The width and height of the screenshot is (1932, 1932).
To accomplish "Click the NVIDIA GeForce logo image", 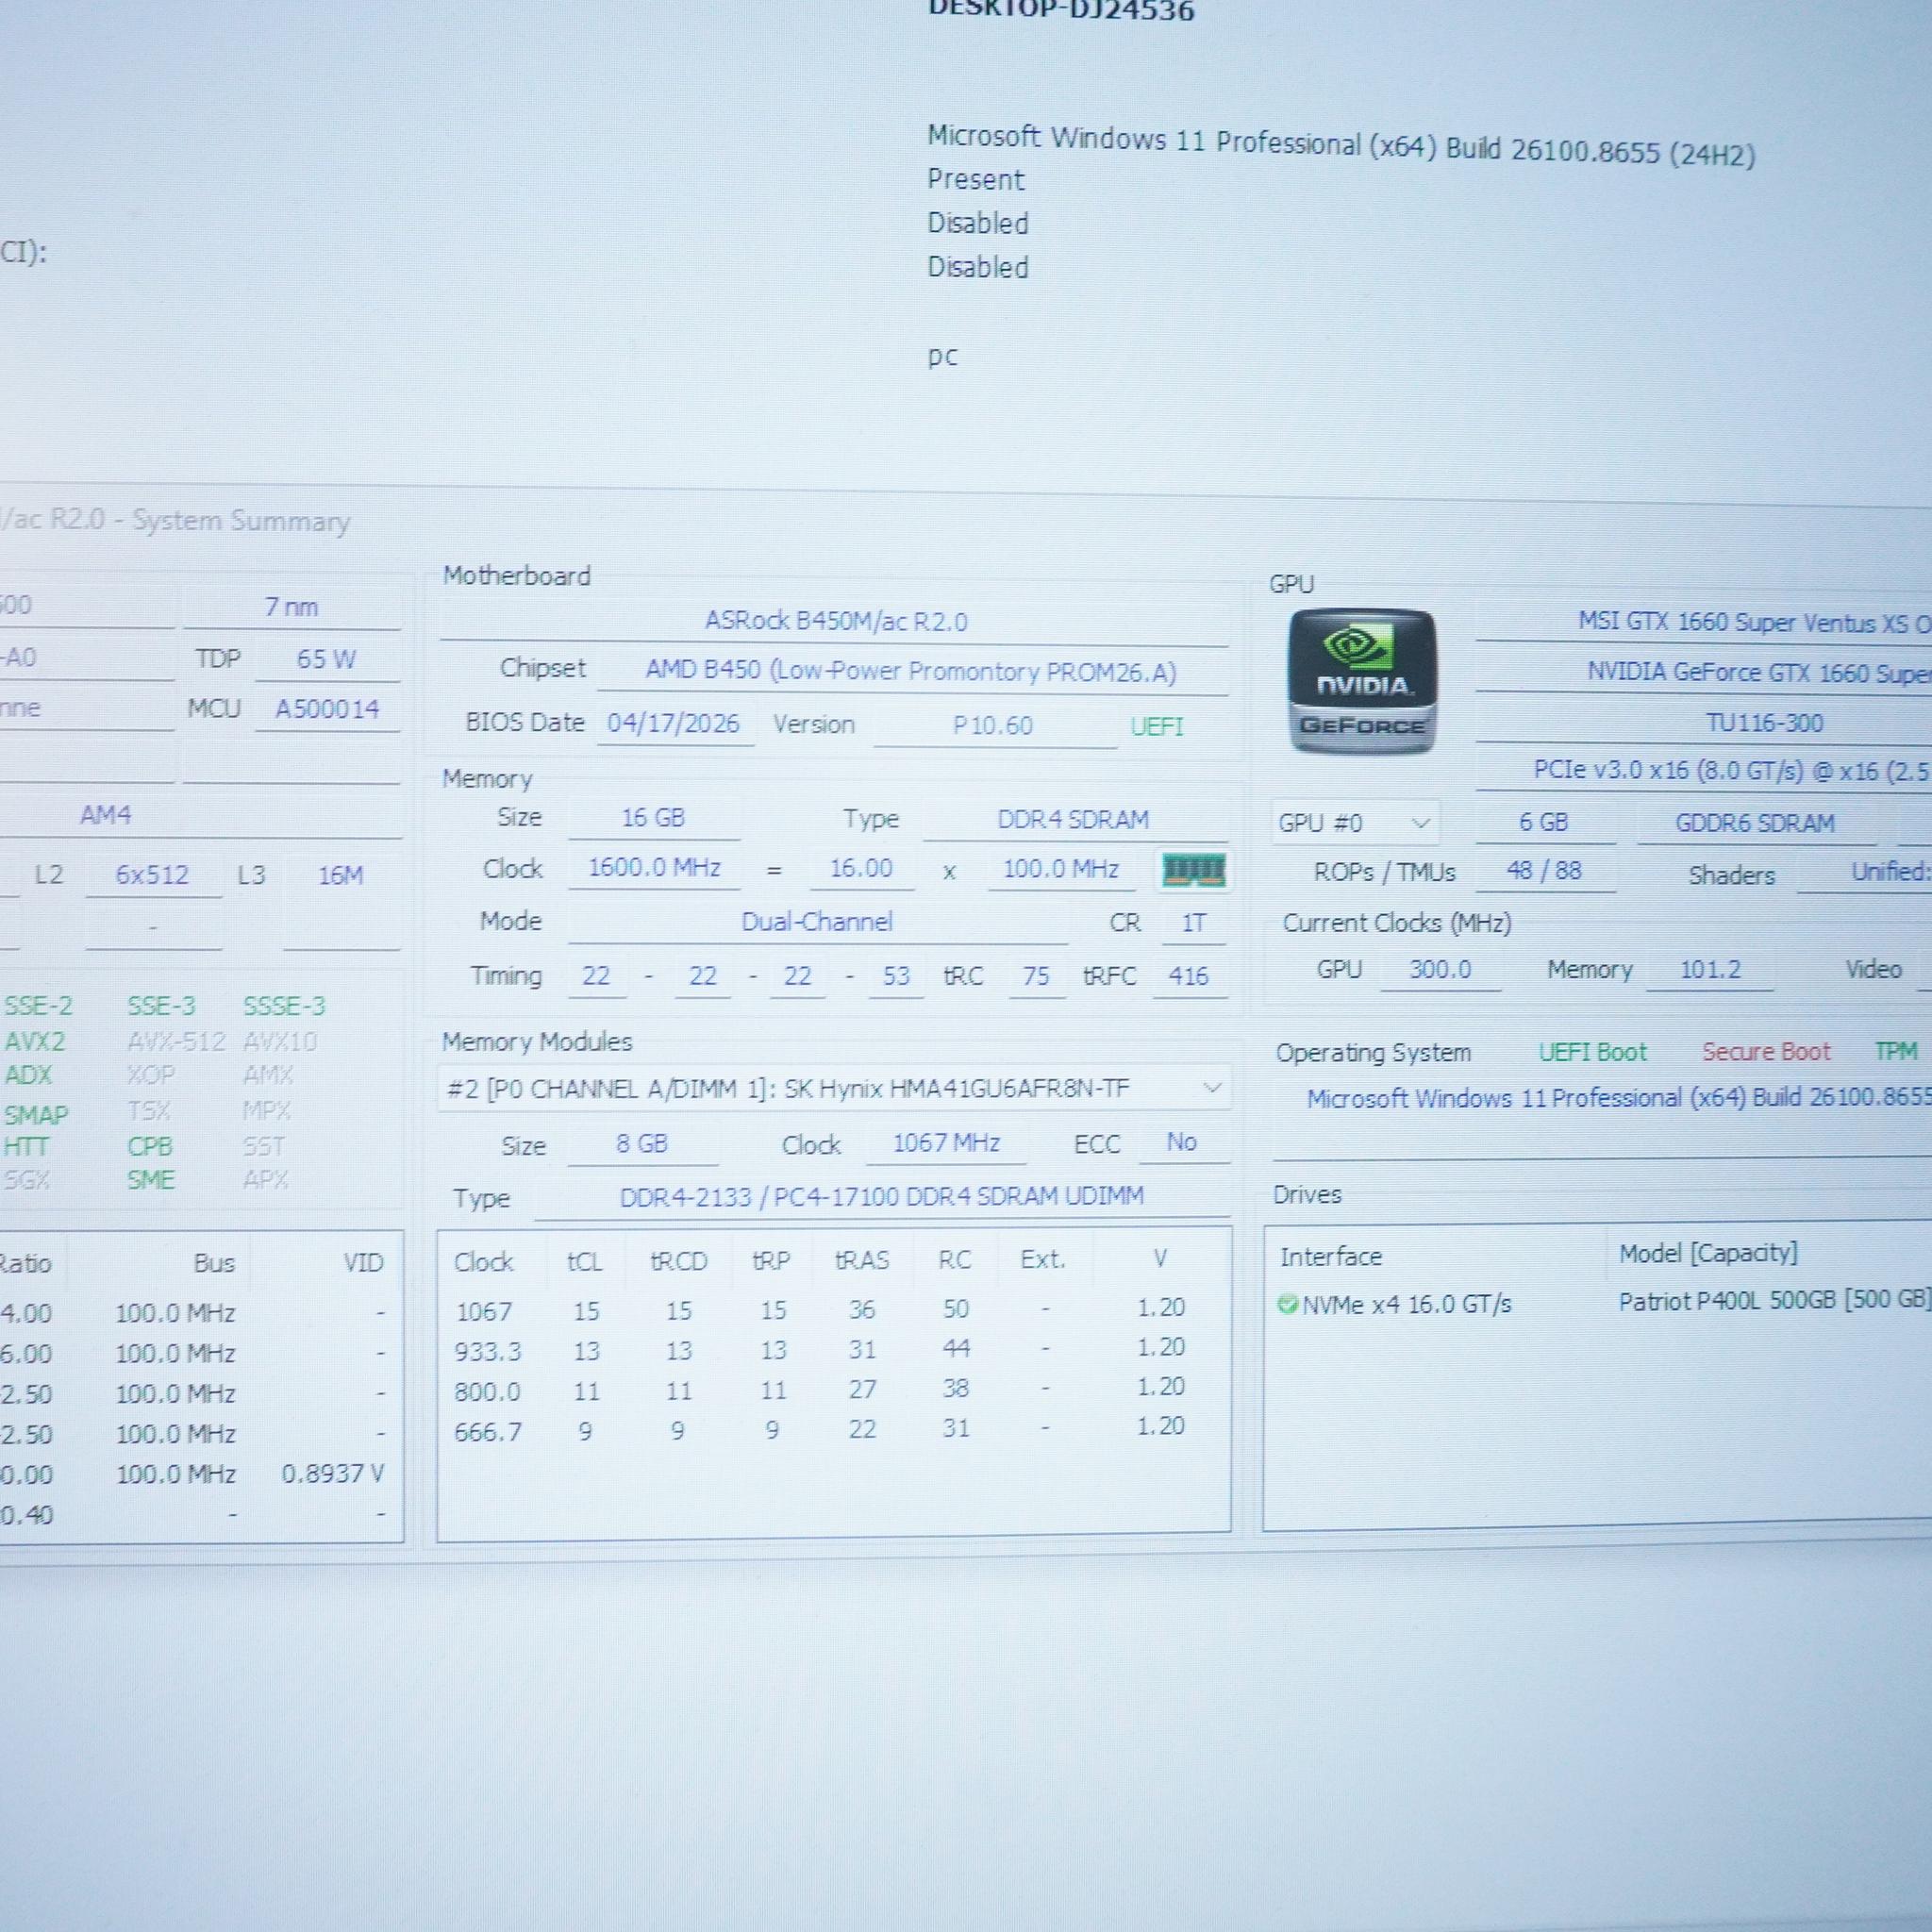I will click(x=1361, y=681).
